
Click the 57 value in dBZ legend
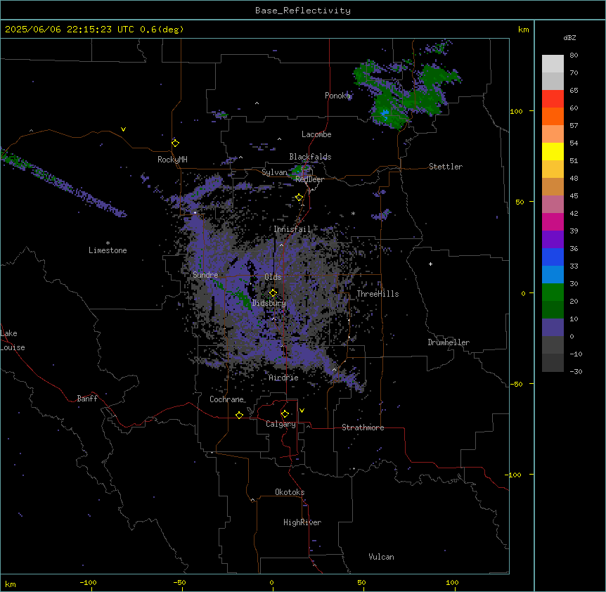[574, 126]
